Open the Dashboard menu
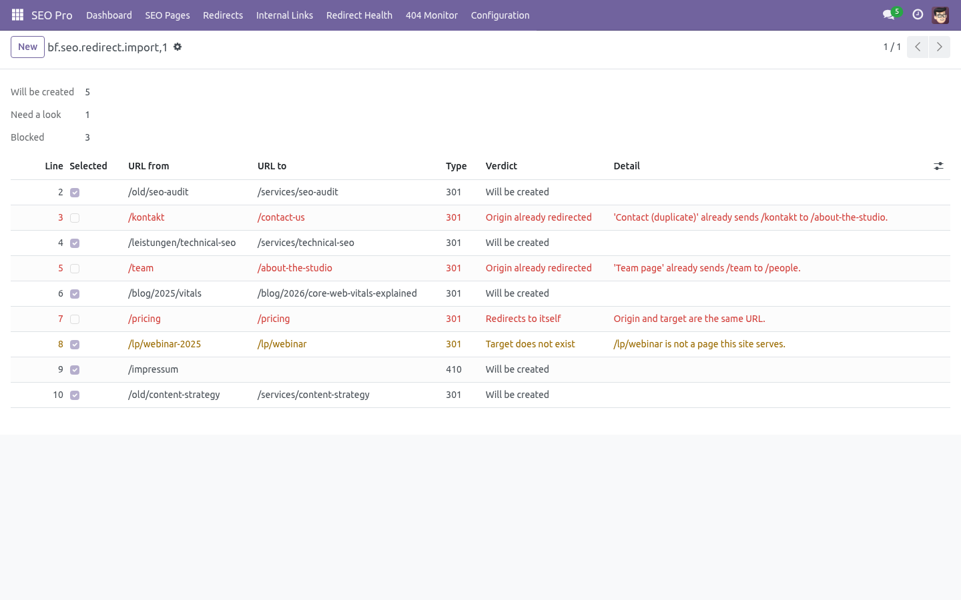This screenshot has width=961, height=600. point(109,15)
